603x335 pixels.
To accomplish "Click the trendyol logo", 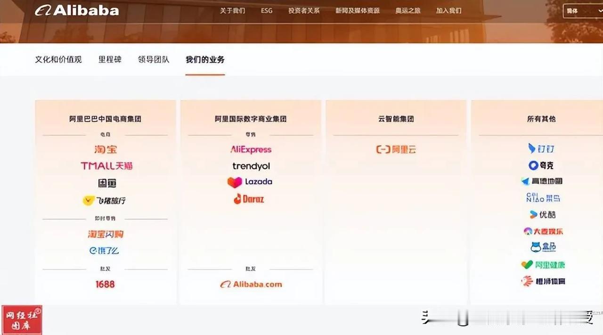I will (251, 166).
